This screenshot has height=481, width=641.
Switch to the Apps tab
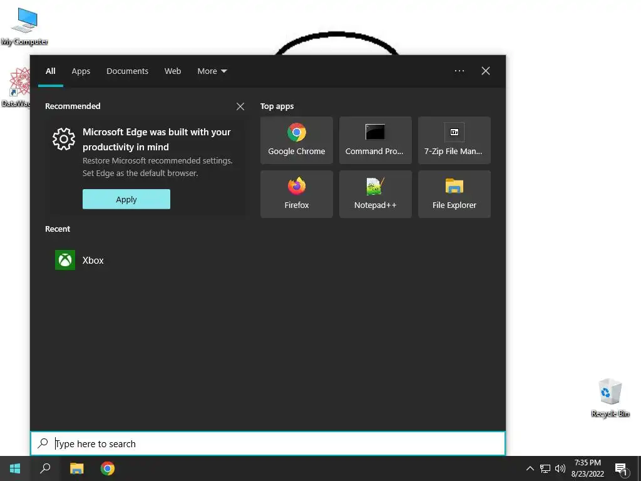pos(81,71)
